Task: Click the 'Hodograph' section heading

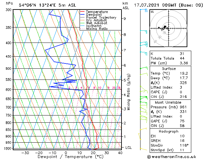Action: (x=169, y=132)
